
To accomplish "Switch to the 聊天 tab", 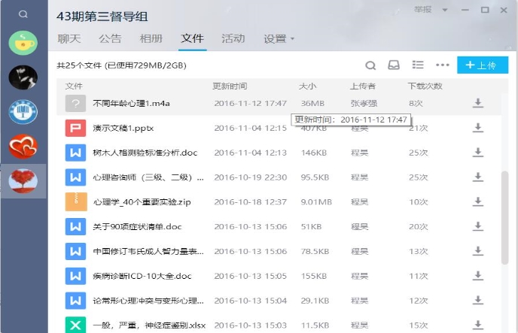I will coord(69,38).
